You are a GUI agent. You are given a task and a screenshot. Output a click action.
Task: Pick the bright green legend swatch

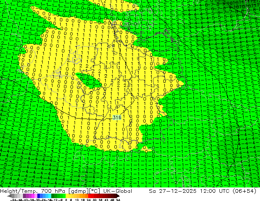[64, 196]
